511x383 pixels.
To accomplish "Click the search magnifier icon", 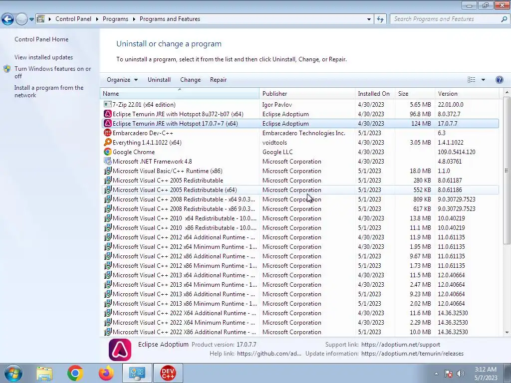I will (504, 19).
